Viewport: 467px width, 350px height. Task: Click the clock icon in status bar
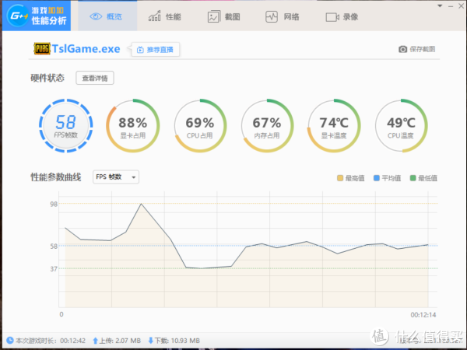10,340
